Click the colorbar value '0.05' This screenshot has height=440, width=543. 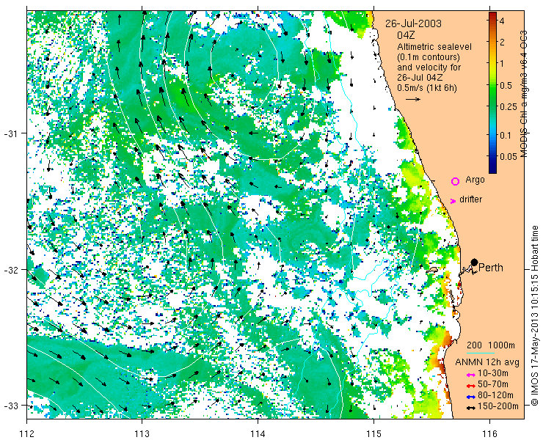[x=509, y=156]
